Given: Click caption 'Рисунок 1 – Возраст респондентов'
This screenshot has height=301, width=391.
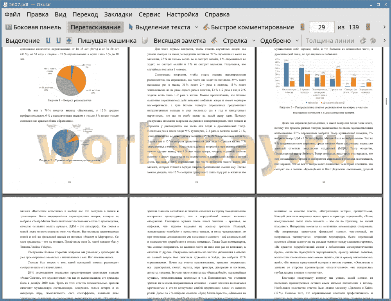Looking at the screenshot, I should click(x=69, y=100).
